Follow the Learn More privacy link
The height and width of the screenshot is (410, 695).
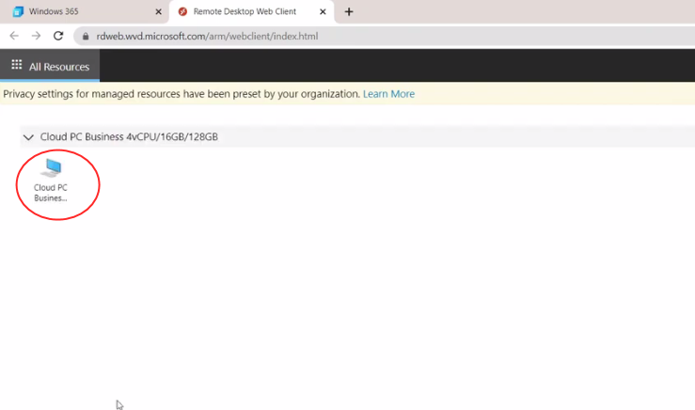[x=388, y=94]
